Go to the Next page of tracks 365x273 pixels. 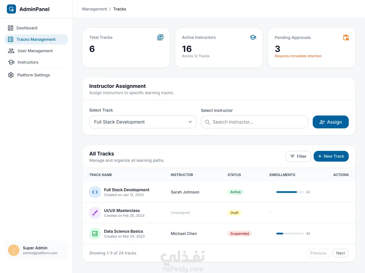click(x=340, y=253)
